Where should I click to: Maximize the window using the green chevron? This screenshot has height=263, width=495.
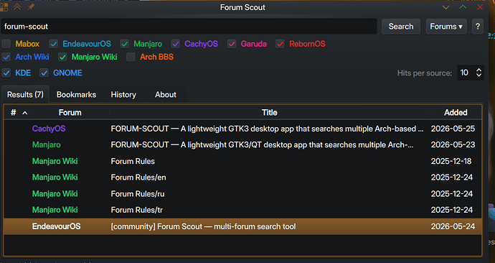point(463,7)
